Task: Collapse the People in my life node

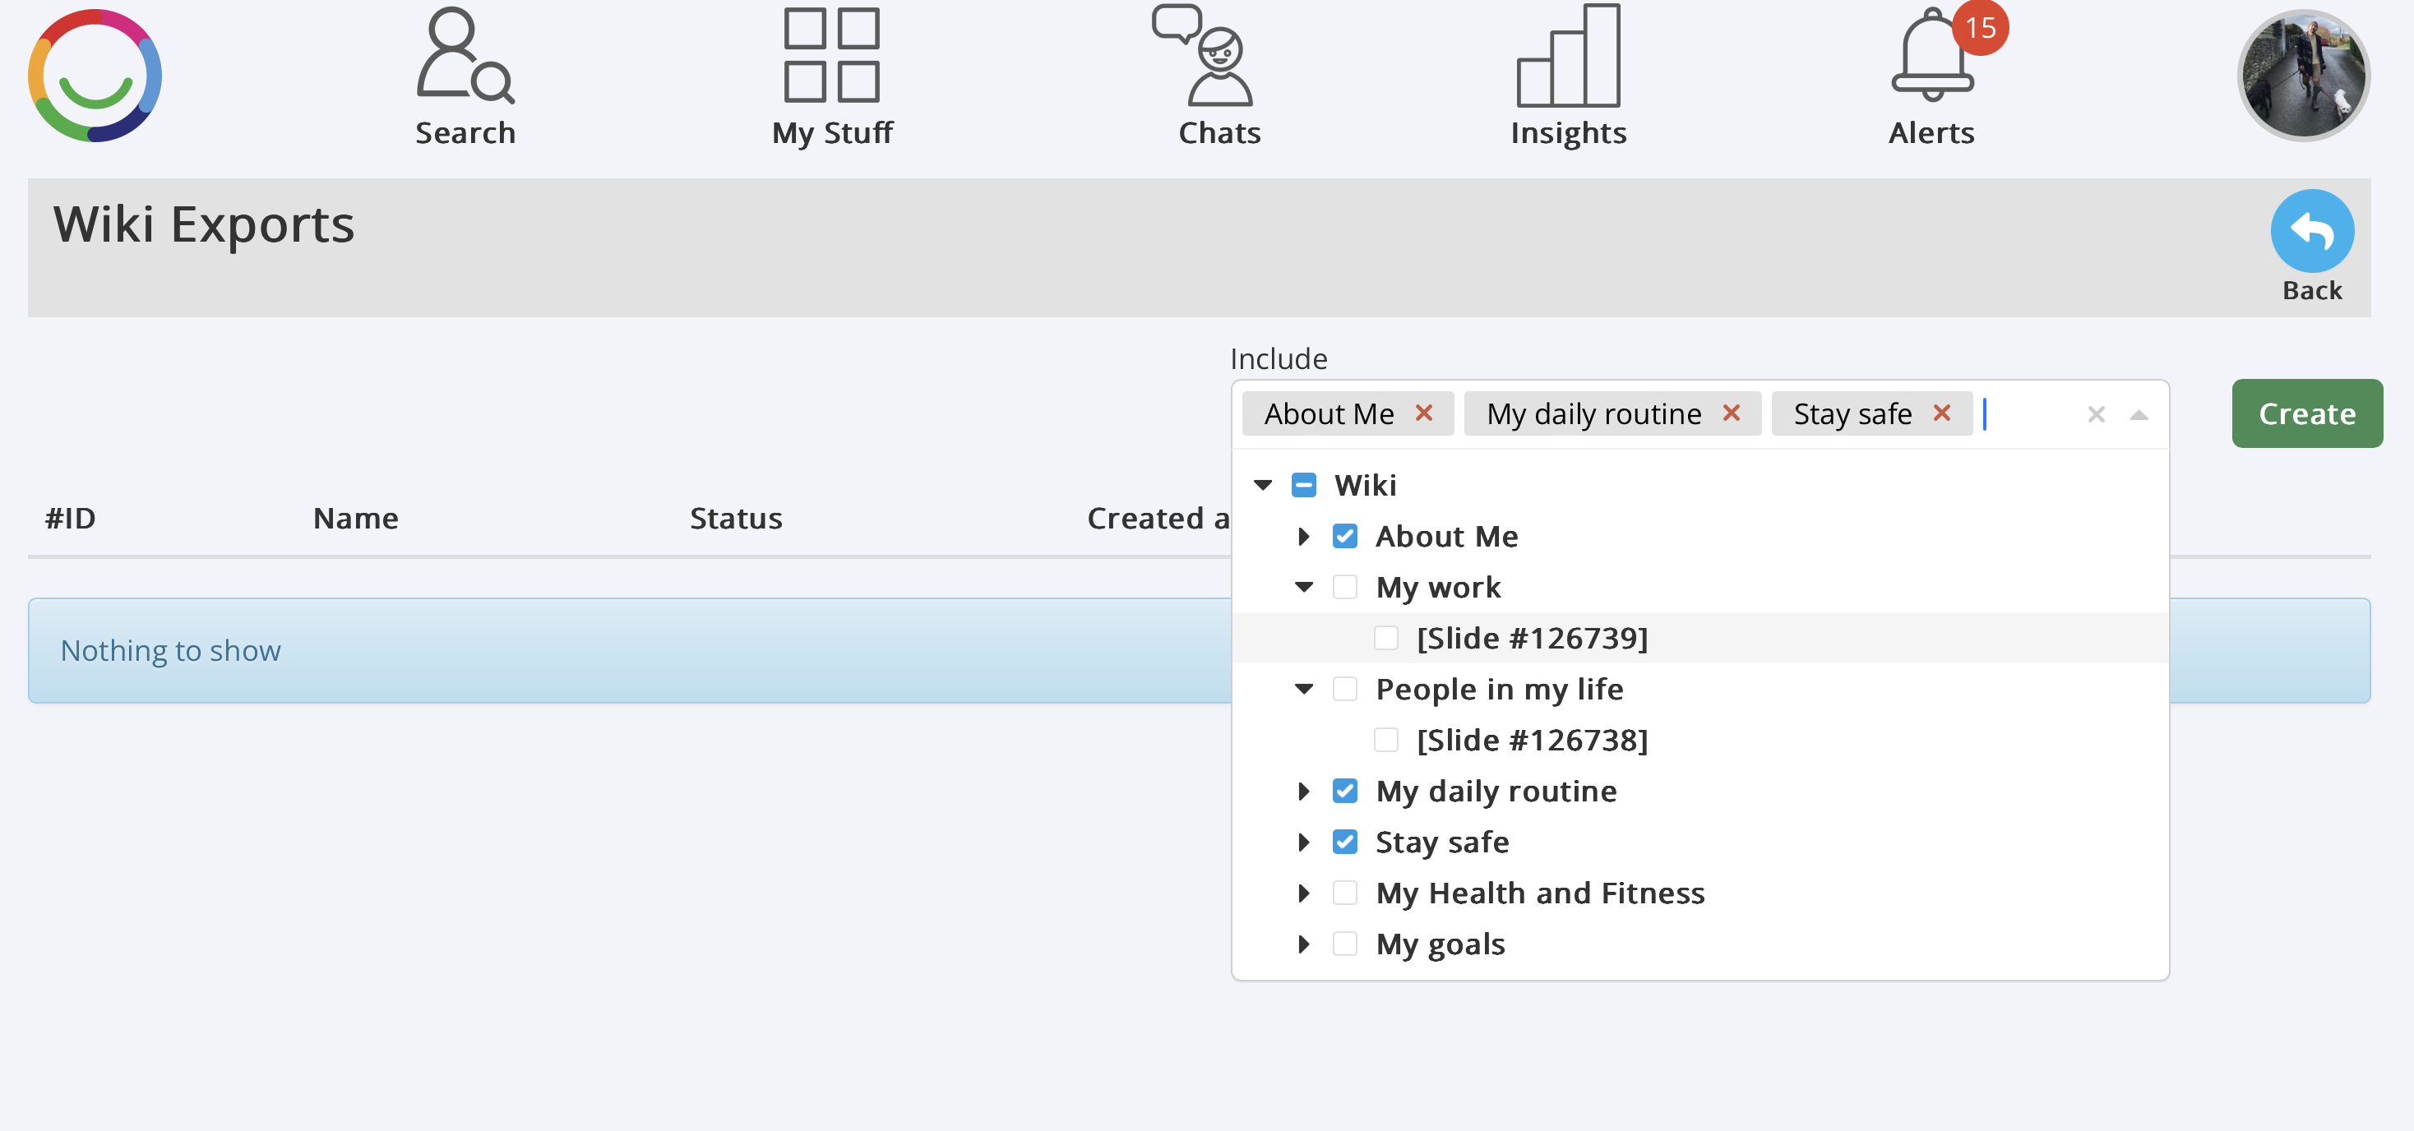Action: (1302, 690)
